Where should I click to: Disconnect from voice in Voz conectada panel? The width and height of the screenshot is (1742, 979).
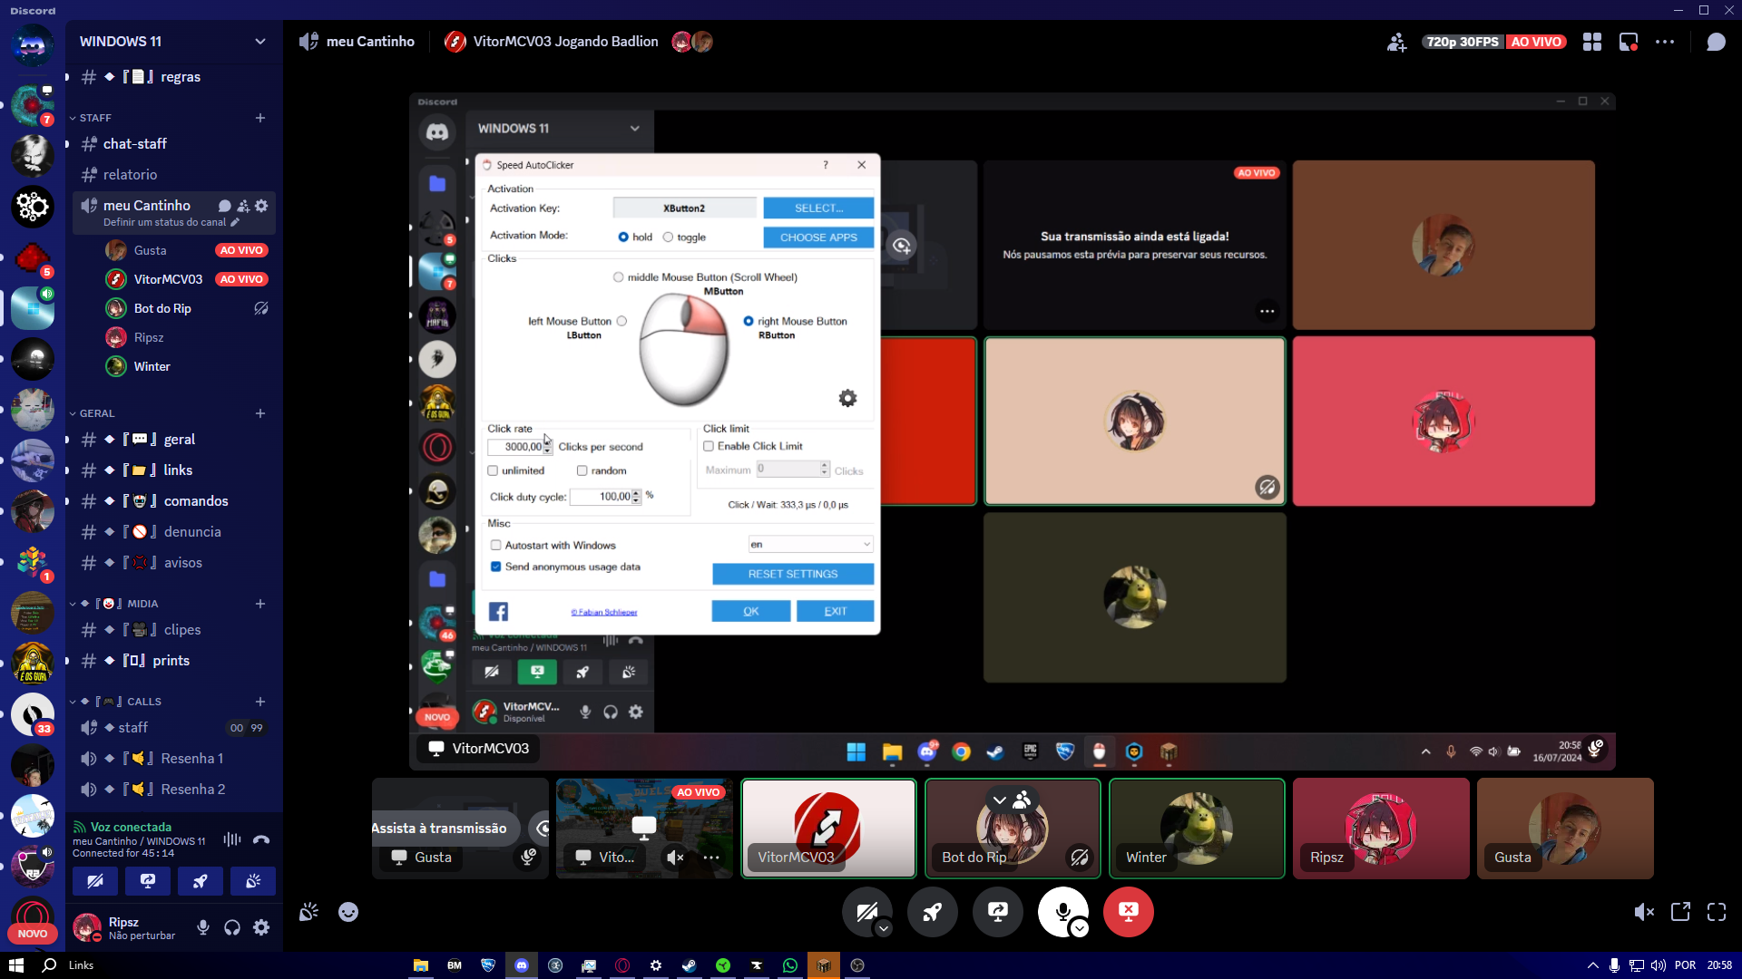tap(261, 839)
